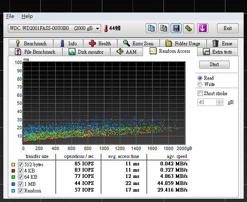247x202 pixels.
Task: Click the Disk monitor chart icon
Action: point(72,52)
